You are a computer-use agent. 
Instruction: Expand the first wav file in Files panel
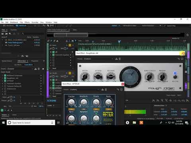point(2,40)
